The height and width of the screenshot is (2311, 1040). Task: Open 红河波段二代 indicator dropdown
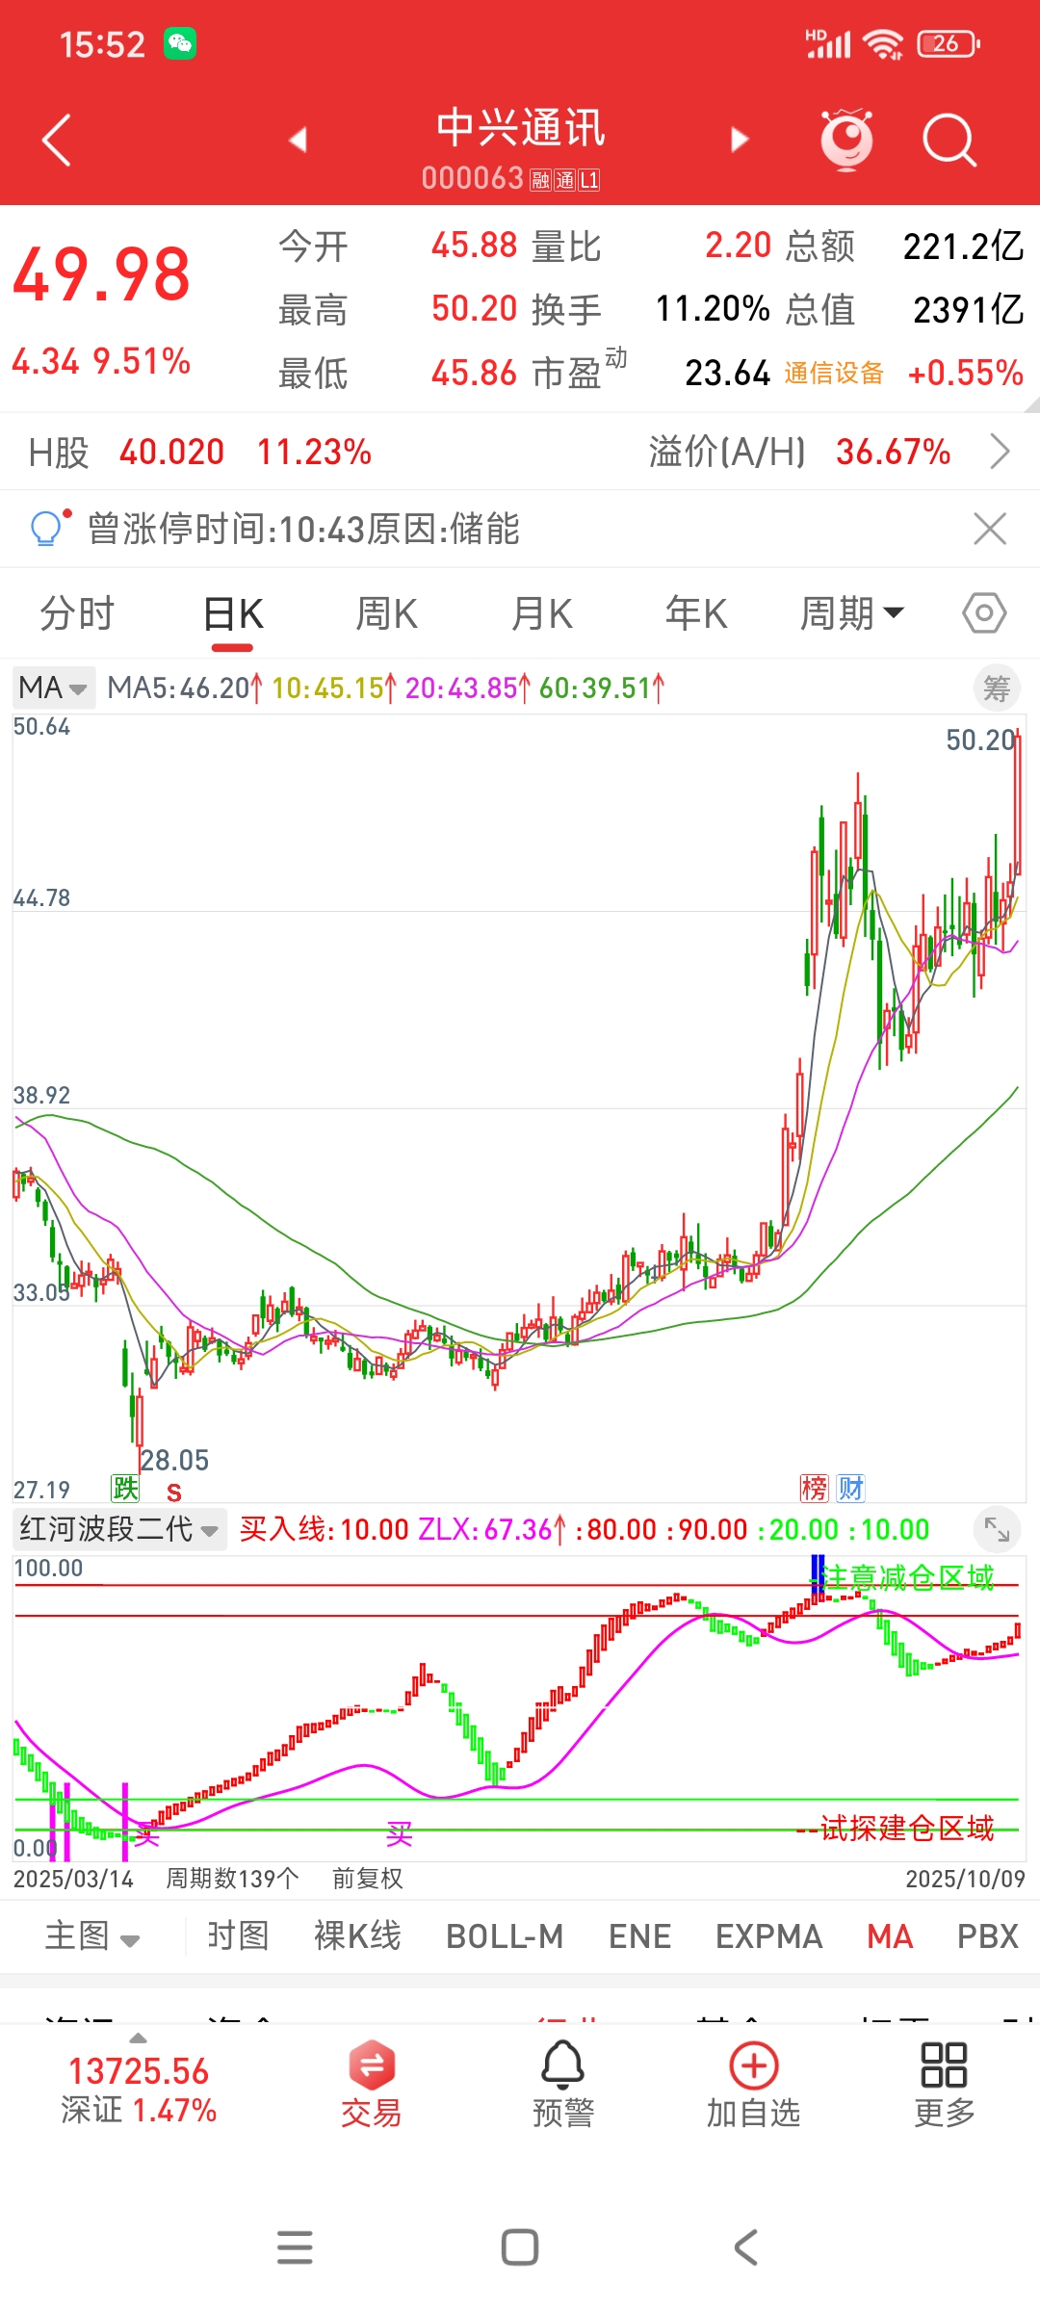pyautogui.click(x=119, y=1529)
